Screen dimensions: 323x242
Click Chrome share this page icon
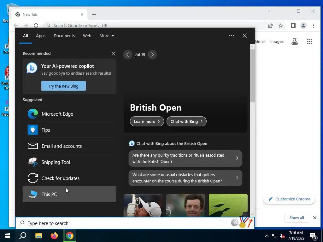pyautogui.click(x=270, y=26)
